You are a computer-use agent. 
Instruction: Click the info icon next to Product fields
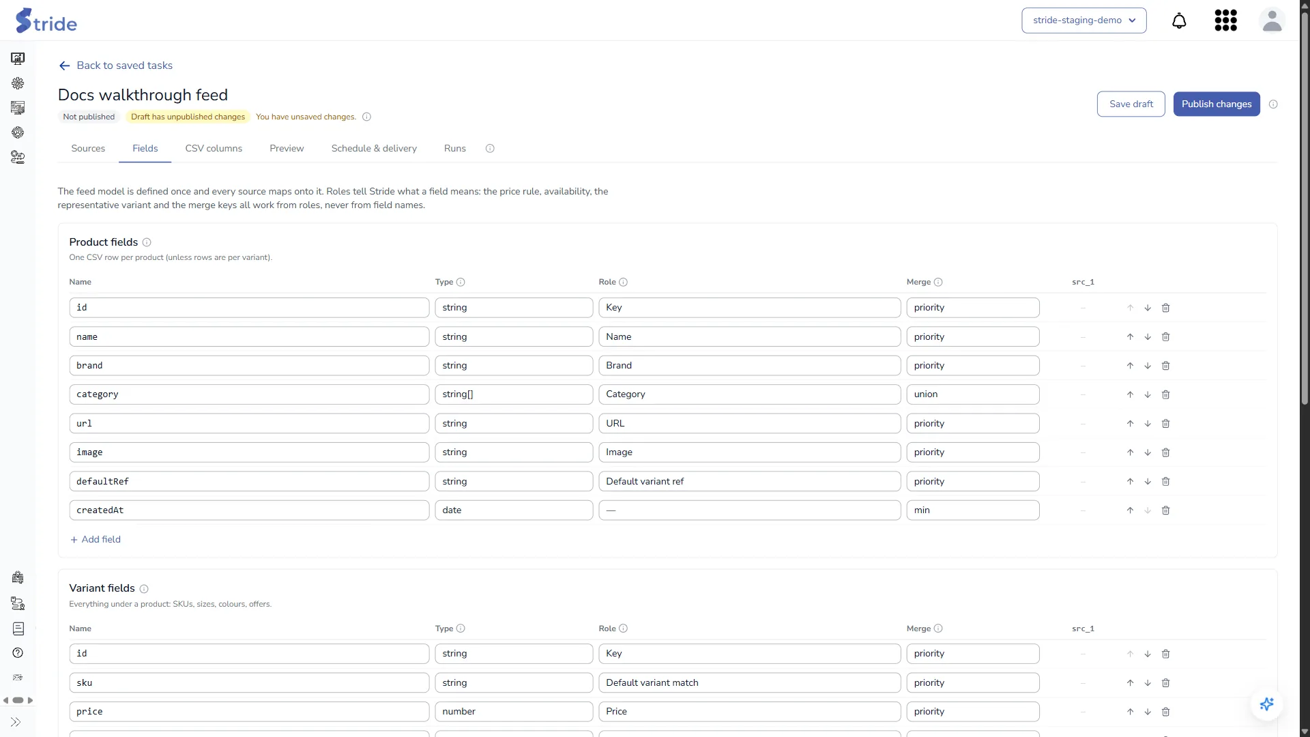[147, 242]
